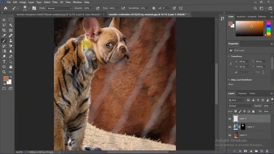The width and height of the screenshot is (274, 154).
Task: Select the Ellipse shape tool
Action: [x=4, y=67]
